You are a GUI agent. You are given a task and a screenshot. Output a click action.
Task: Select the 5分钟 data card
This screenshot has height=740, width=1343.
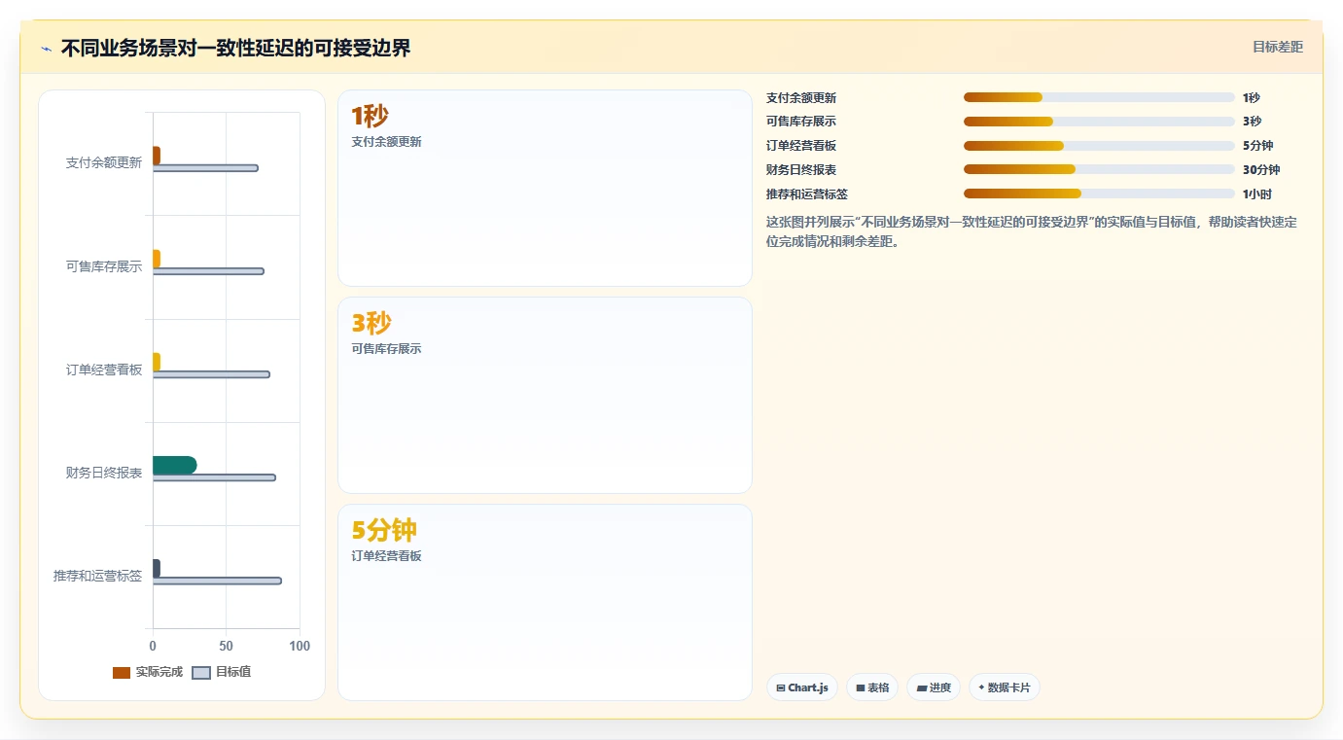545,602
